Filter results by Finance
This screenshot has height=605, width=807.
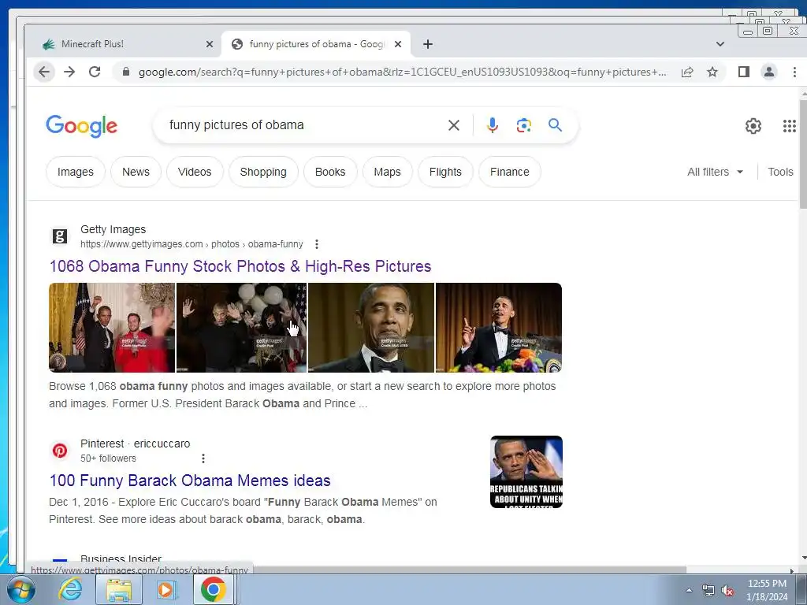tap(510, 172)
